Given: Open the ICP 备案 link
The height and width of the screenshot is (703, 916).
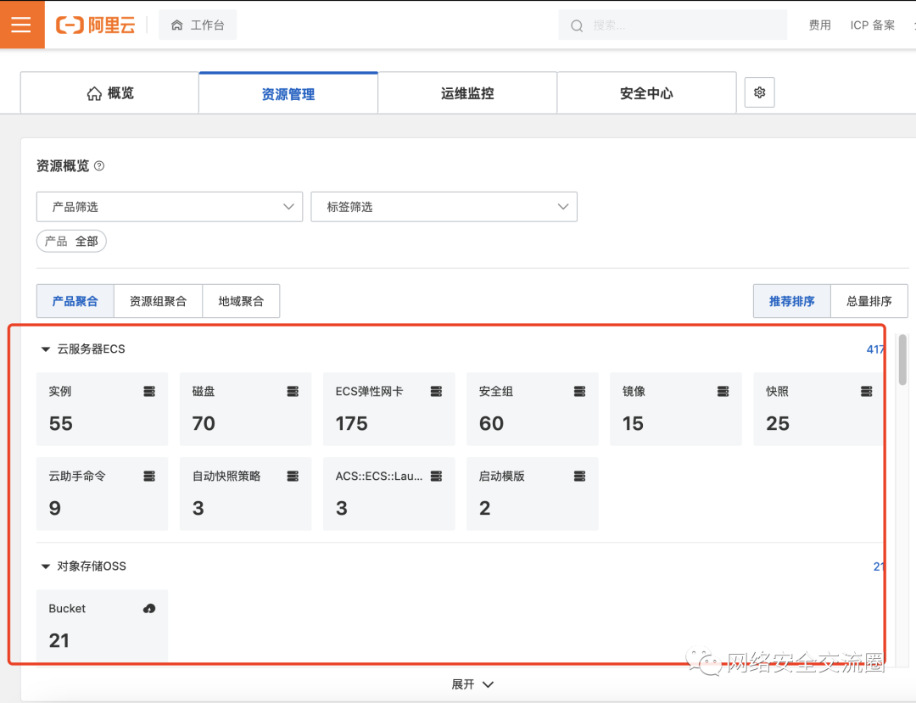Looking at the screenshot, I should [872, 25].
